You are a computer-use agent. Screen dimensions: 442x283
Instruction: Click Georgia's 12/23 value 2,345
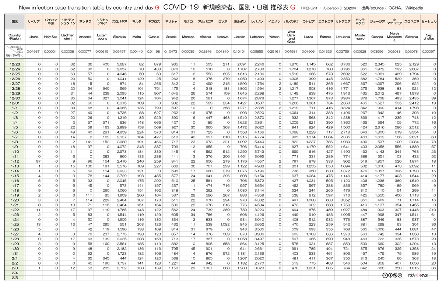click(379, 64)
